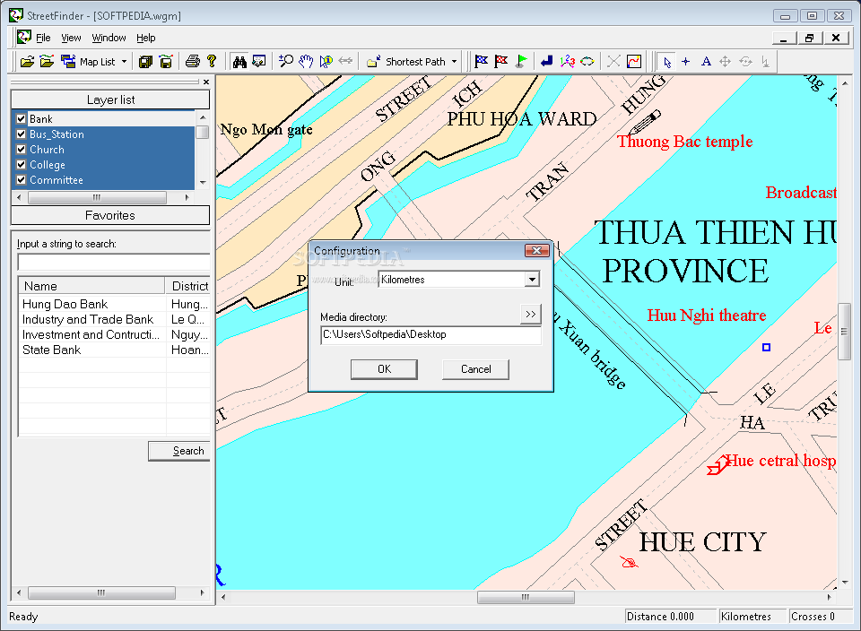Open the Window menu
This screenshot has width=861, height=631.
[109, 38]
